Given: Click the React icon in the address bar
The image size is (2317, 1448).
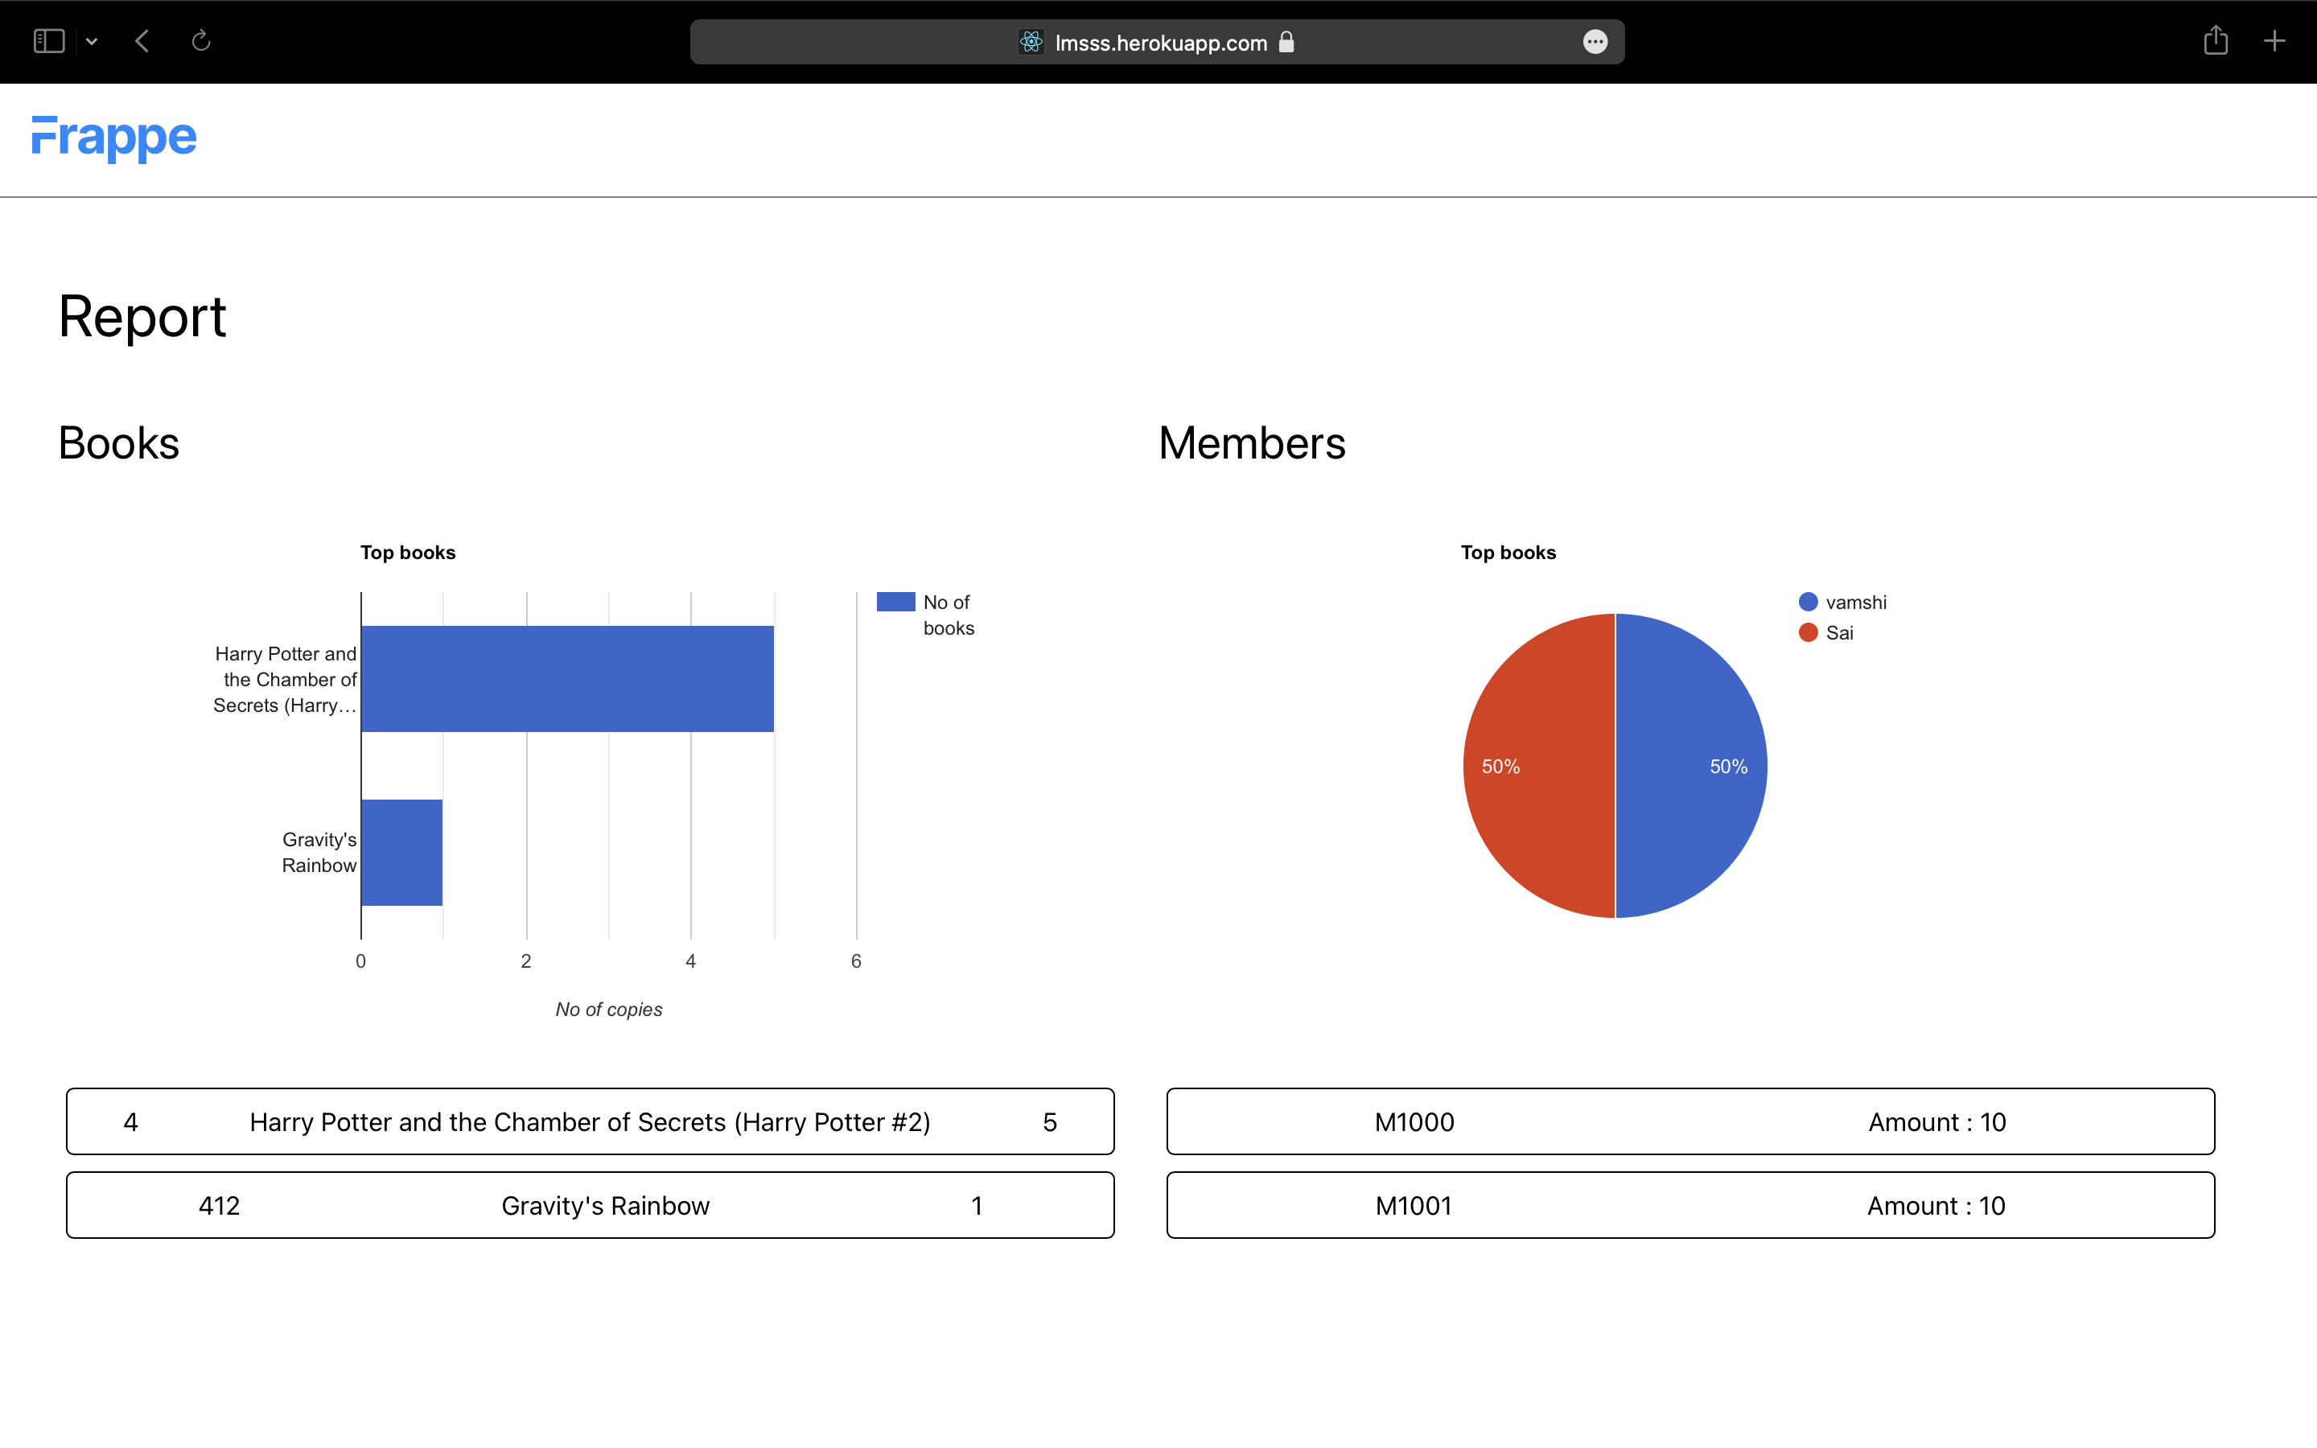Looking at the screenshot, I should click(1031, 42).
